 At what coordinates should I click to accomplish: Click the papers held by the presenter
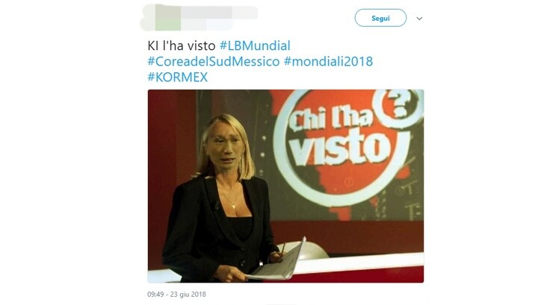pyautogui.click(x=276, y=262)
